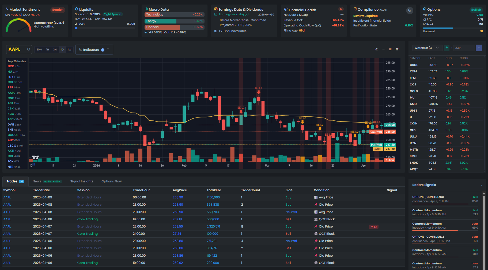Open the Signal Insights tab

81,181
